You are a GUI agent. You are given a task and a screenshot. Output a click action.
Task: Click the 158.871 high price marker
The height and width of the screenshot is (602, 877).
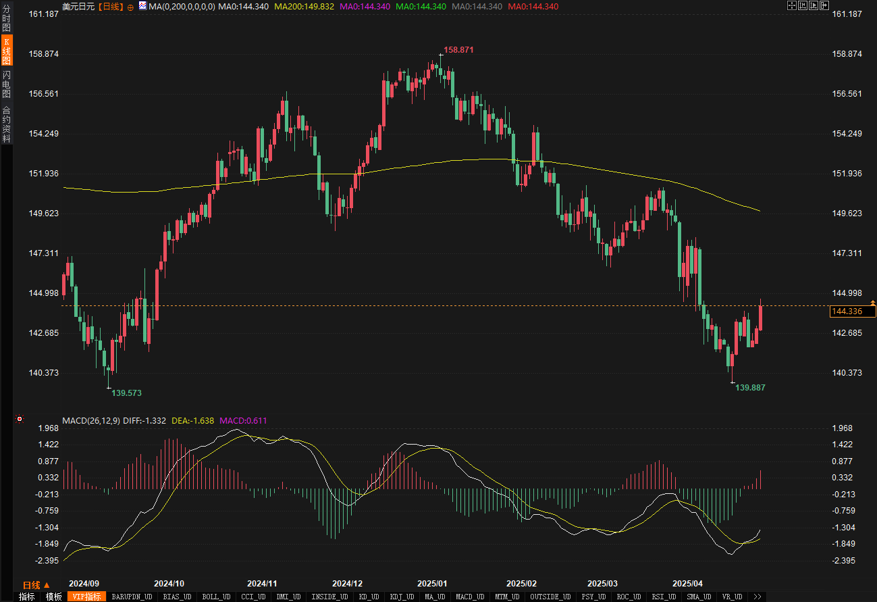click(458, 50)
